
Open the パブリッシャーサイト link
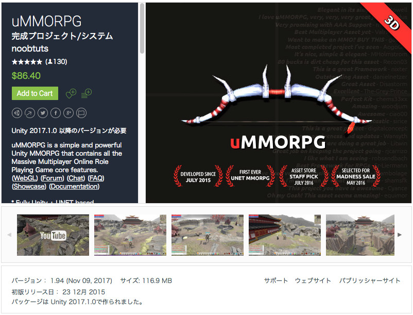point(370,280)
